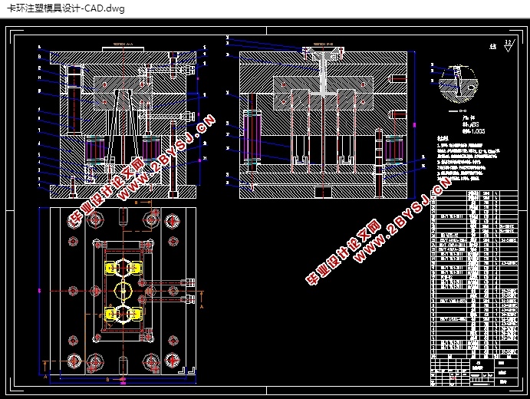Click the yellow center circle in plan view
The image size is (530, 399).
point(123,291)
